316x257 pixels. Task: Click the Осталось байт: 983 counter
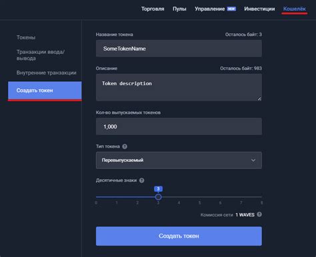[241, 69]
